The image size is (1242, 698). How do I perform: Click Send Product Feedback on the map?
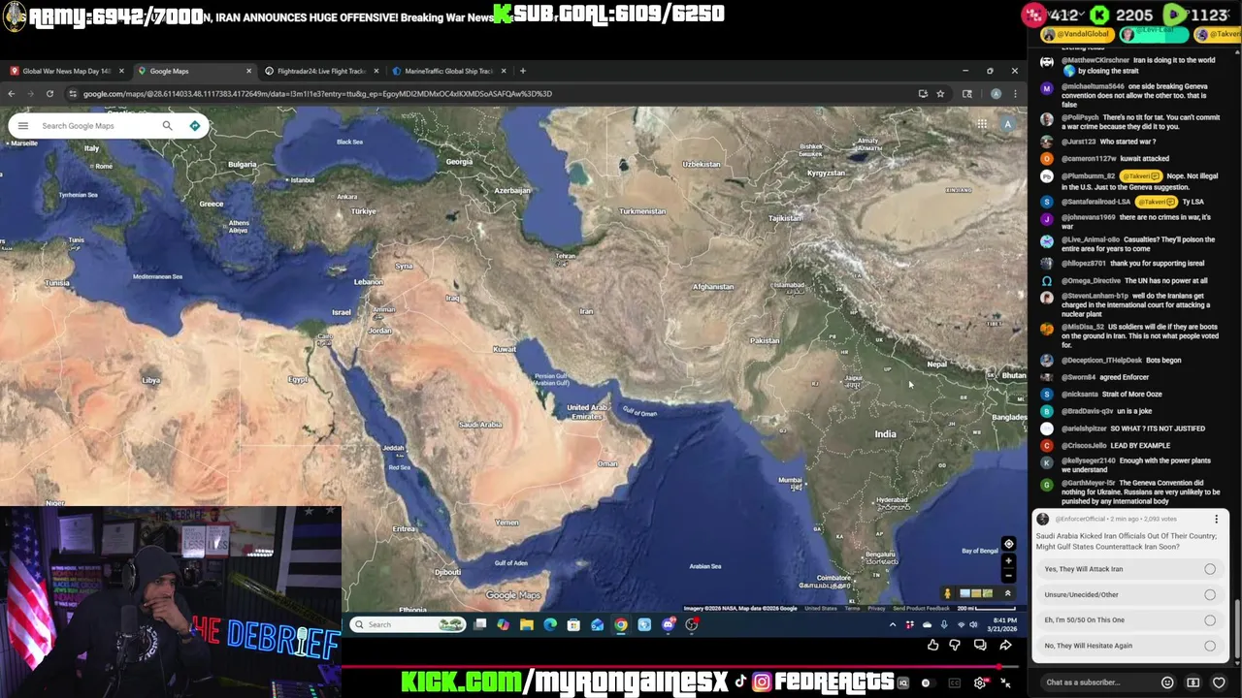click(921, 608)
